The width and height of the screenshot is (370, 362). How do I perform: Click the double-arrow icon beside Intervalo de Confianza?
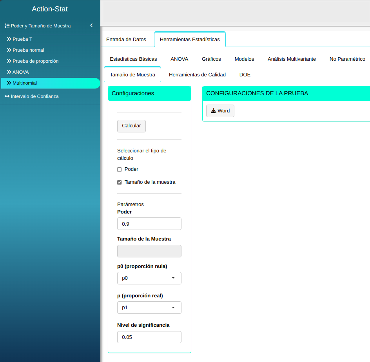click(x=7, y=96)
